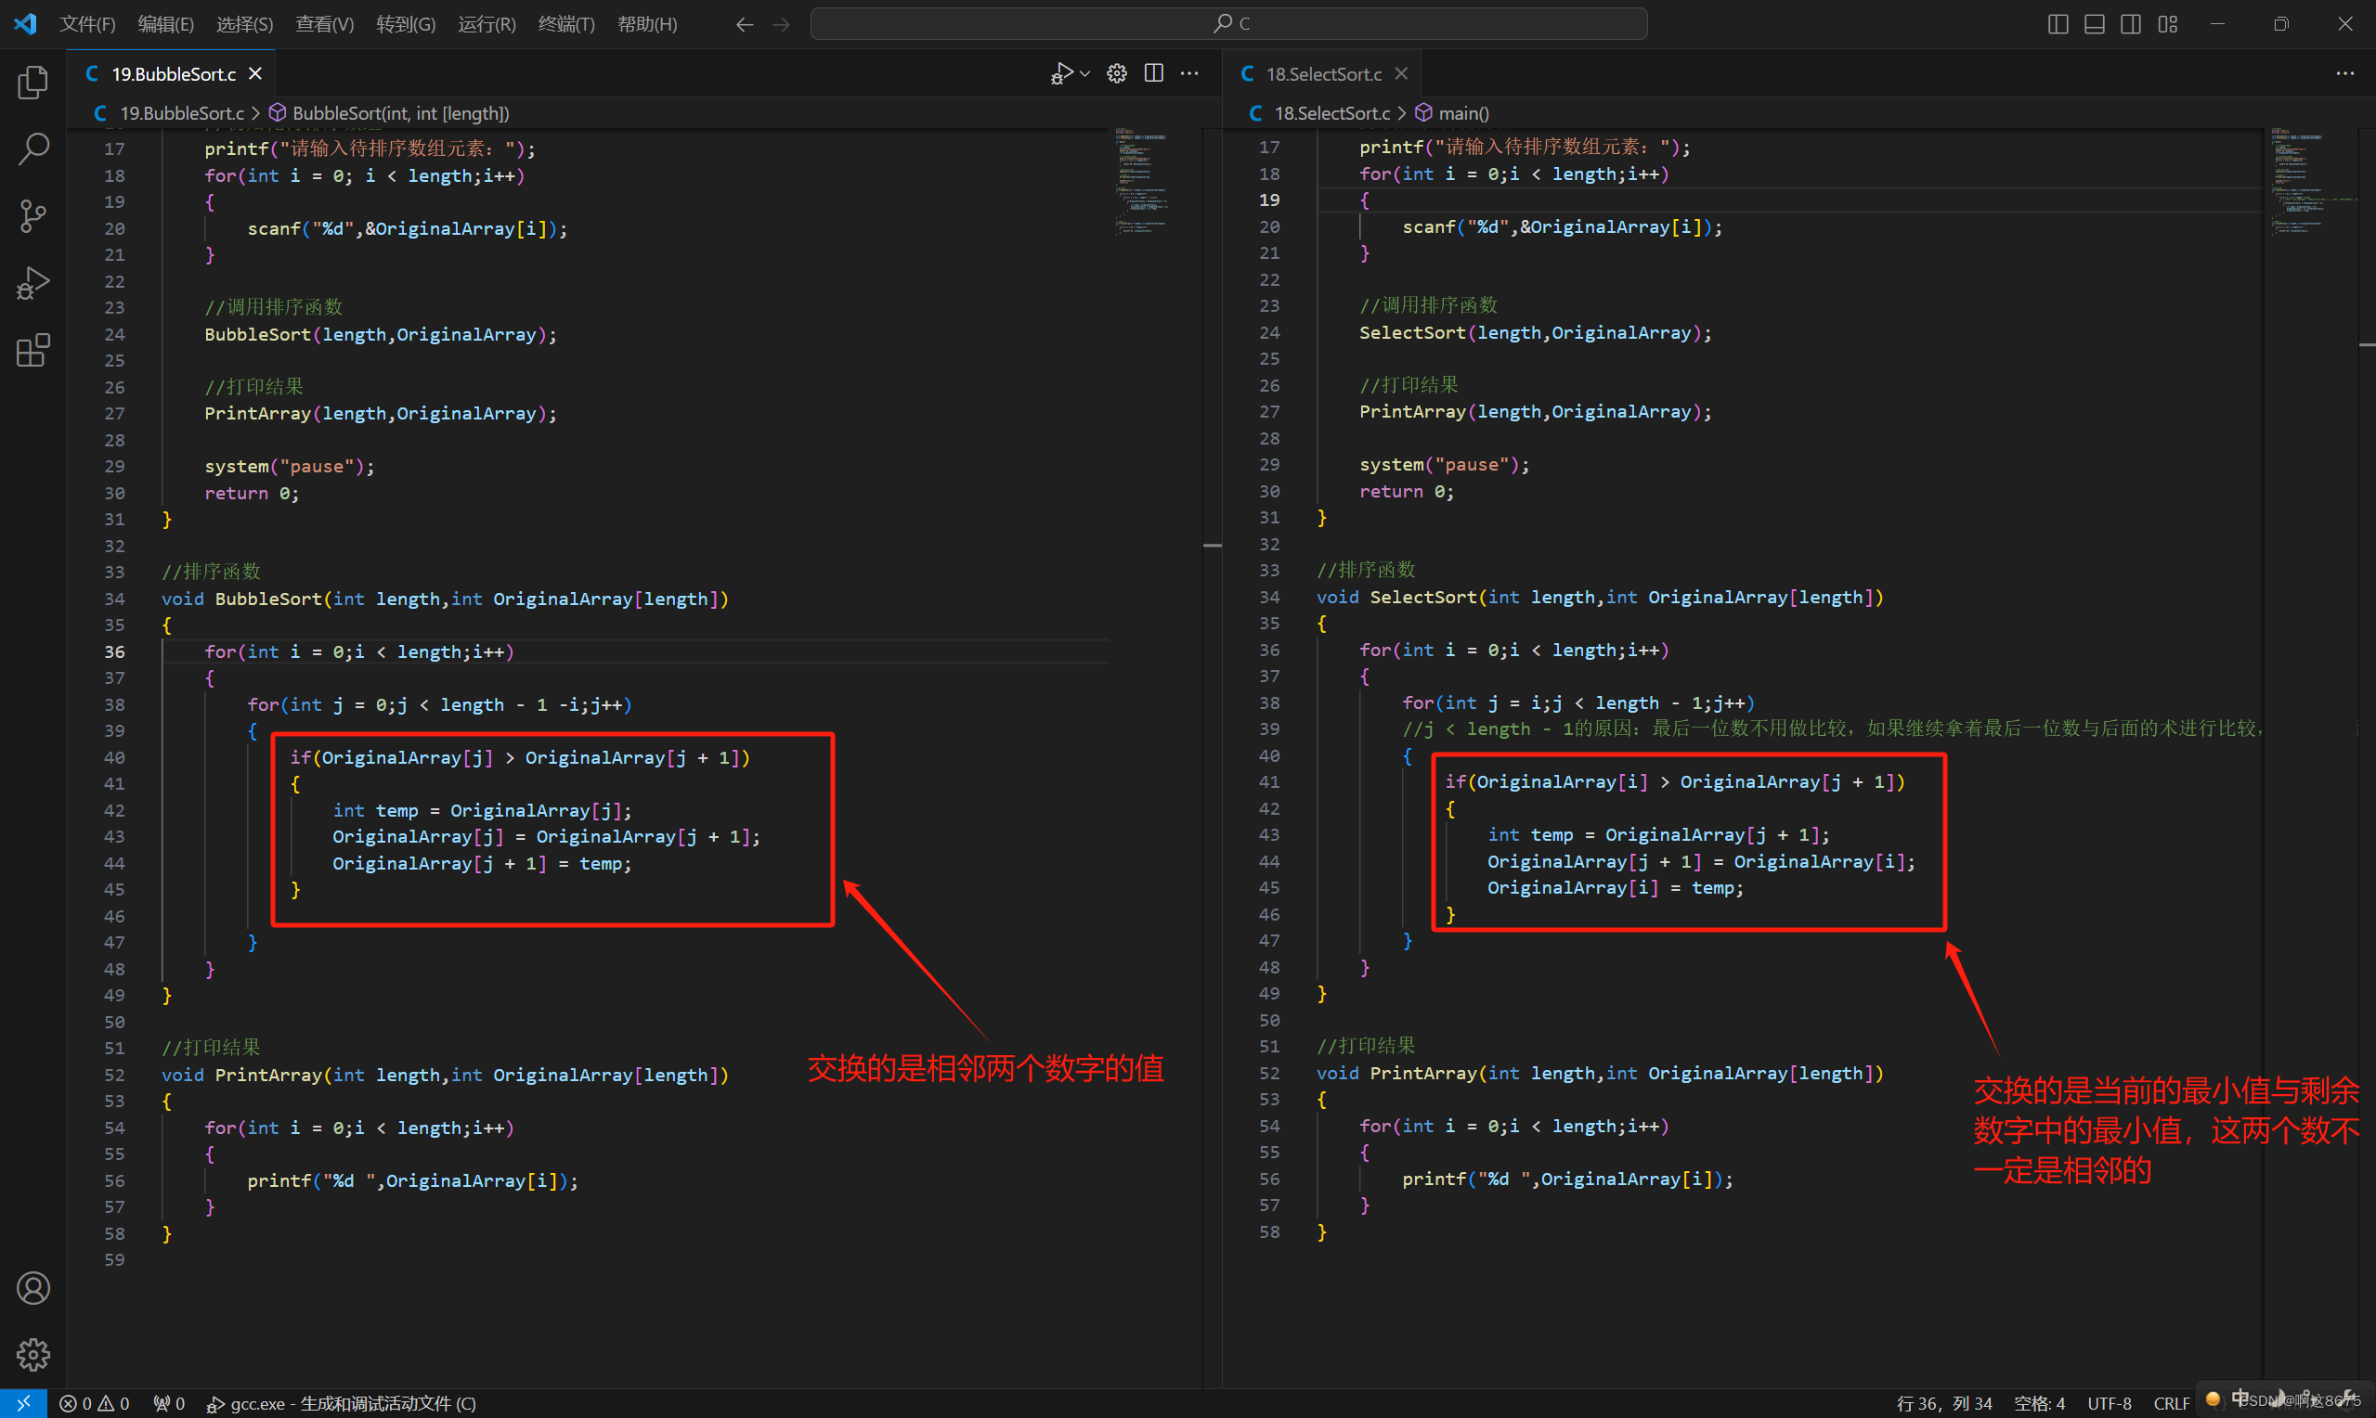Viewport: 2376px width, 1418px height.
Task: Open the Explorer view in activity bar
Action: [x=33, y=83]
